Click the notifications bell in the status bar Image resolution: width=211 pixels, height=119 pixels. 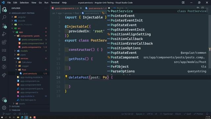[x=207, y=114]
